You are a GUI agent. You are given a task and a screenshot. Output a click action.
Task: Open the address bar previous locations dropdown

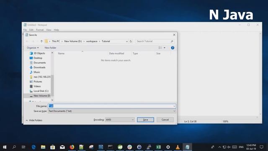point(126,42)
